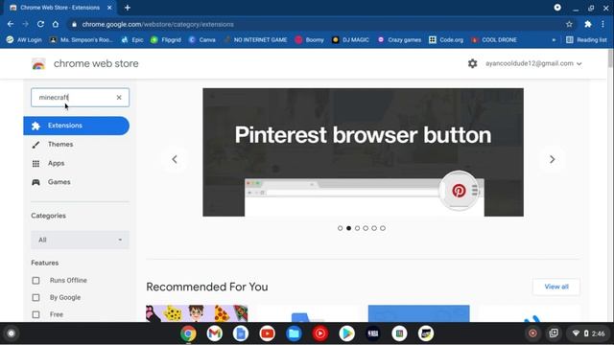Open AW Login bookmark
The width and height of the screenshot is (614, 345).
(24, 40)
